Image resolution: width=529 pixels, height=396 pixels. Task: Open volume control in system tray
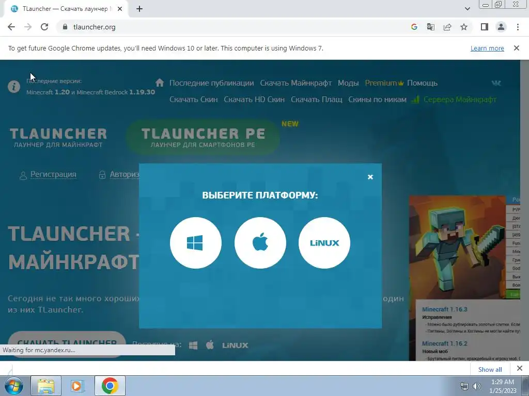coord(477,386)
